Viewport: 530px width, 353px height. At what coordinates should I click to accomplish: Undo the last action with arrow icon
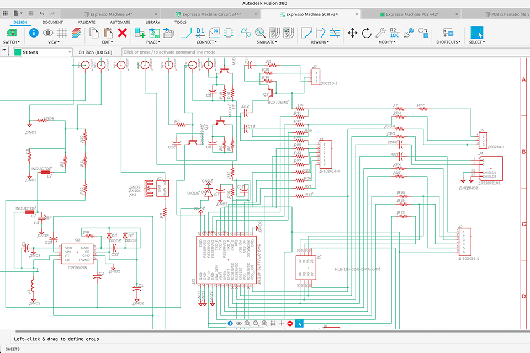coord(42,13)
